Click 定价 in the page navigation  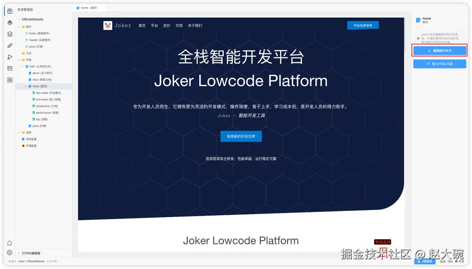[x=167, y=25]
